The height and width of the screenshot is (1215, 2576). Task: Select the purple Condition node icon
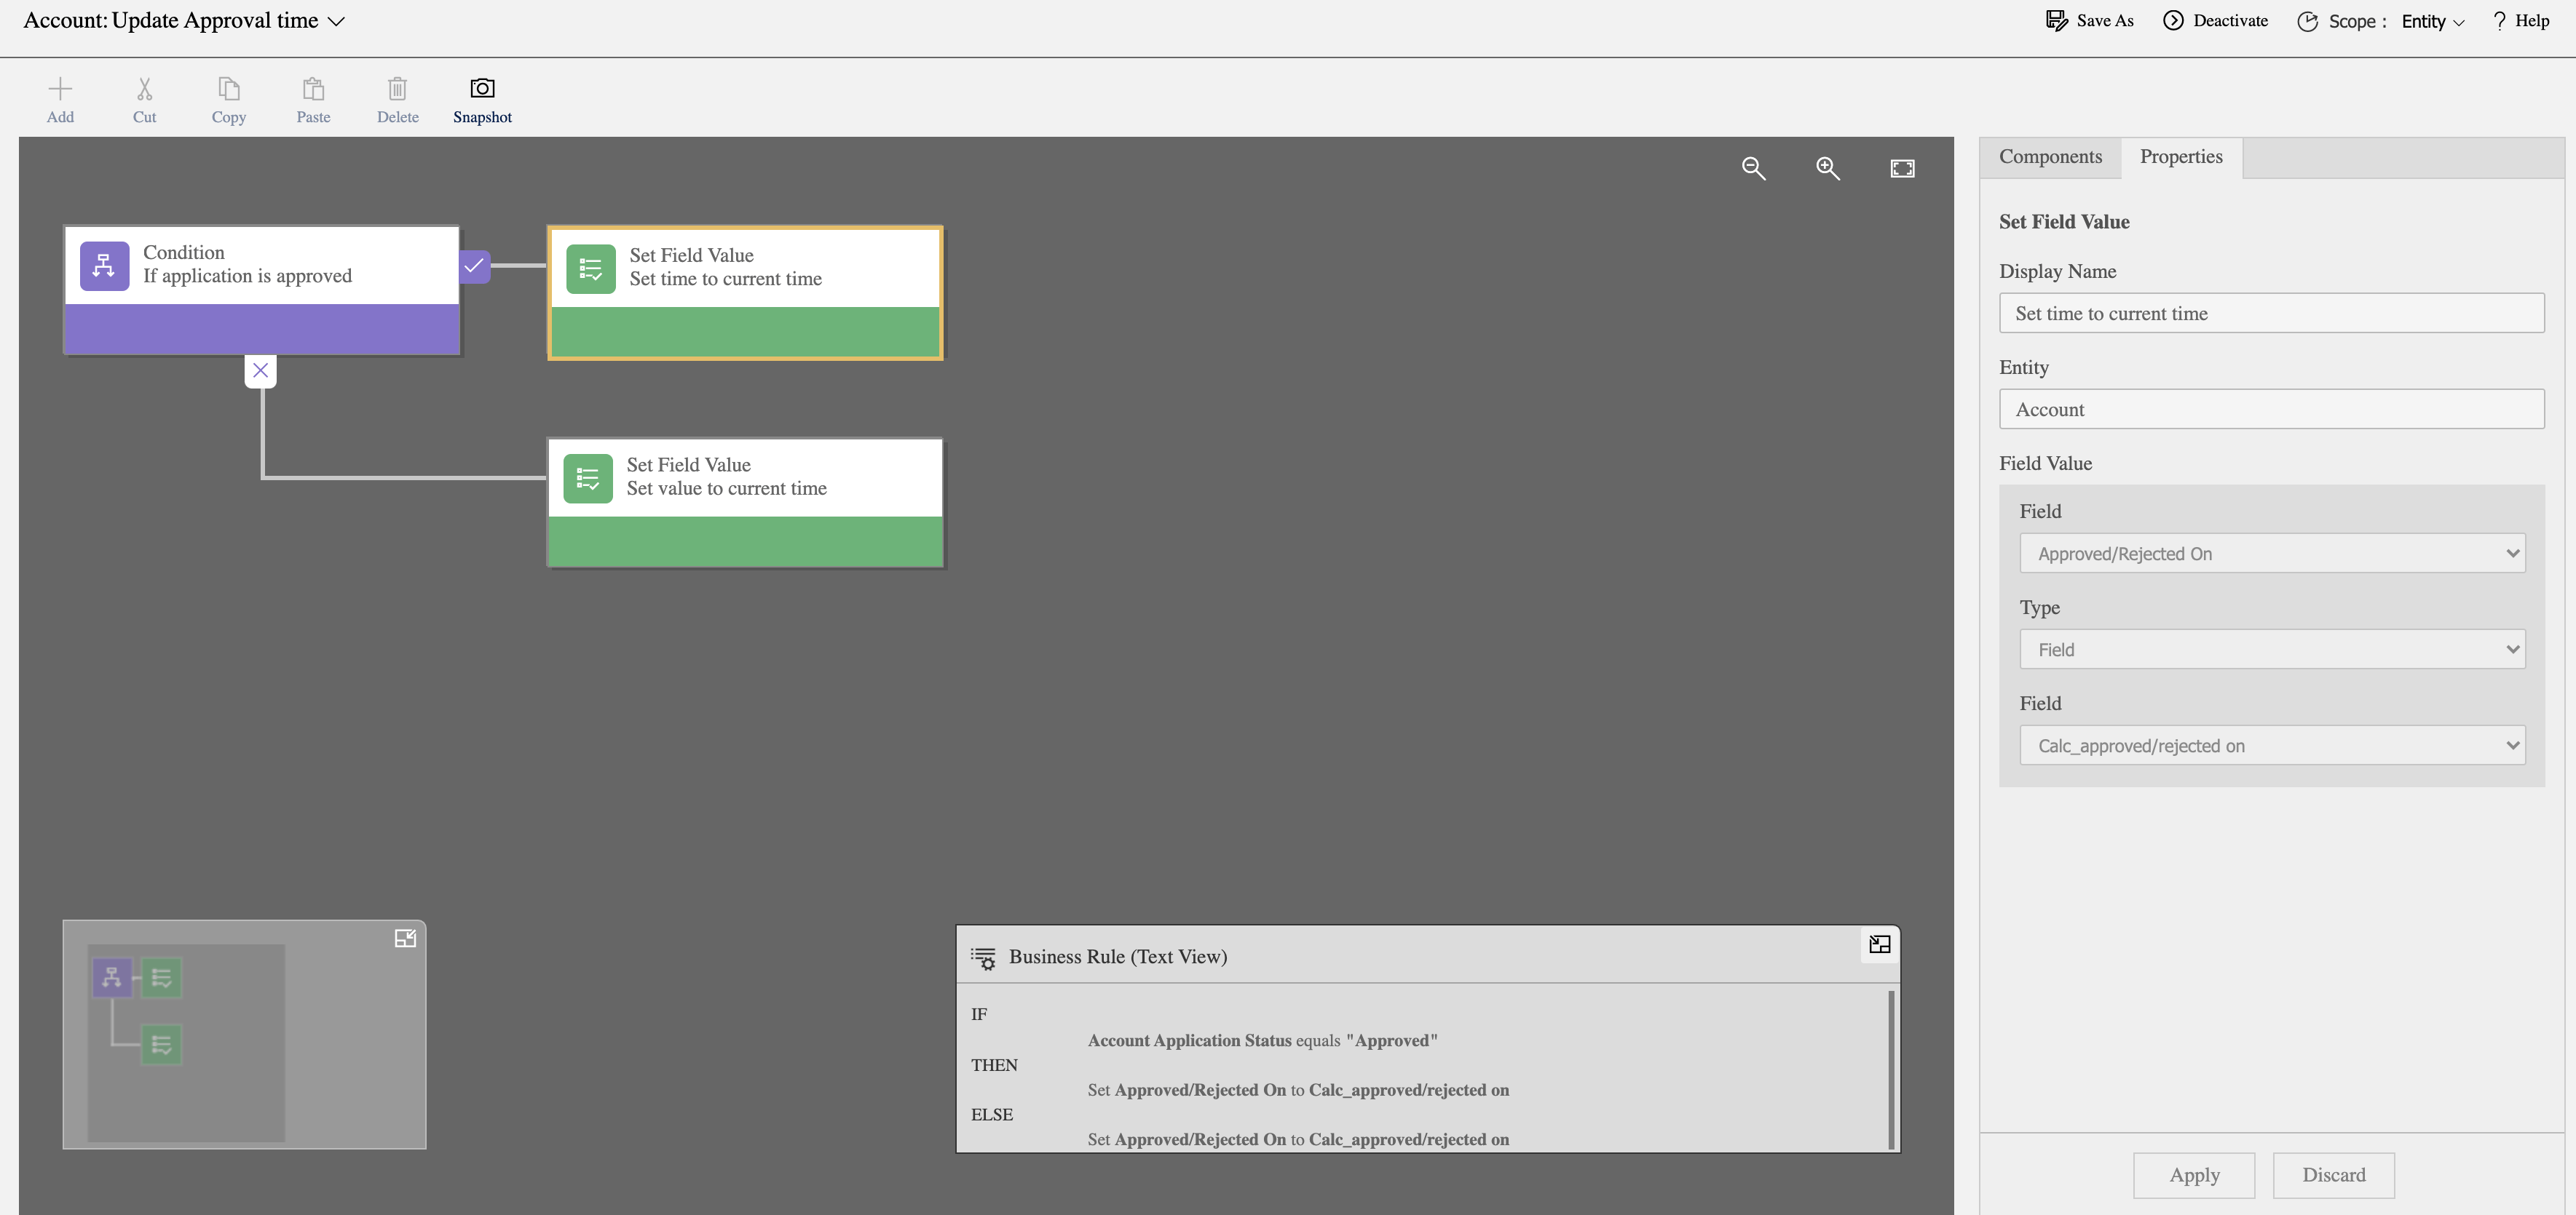click(x=105, y=266)
